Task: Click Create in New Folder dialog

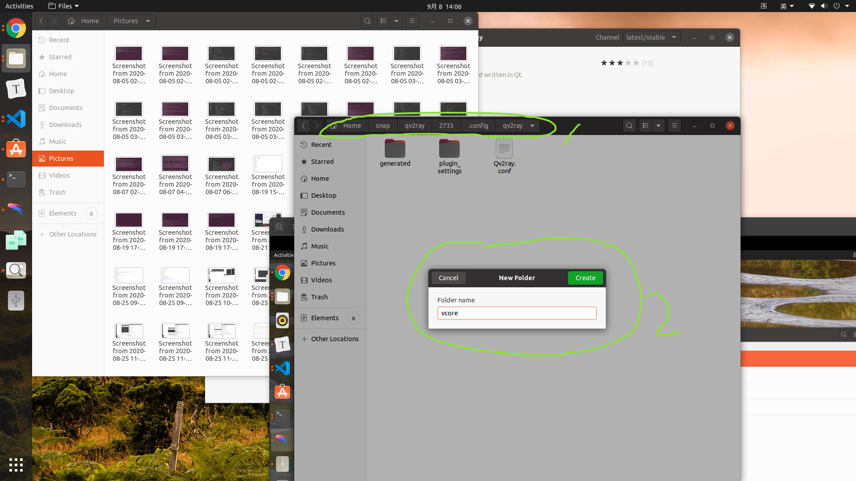Action: pos(585,278)
